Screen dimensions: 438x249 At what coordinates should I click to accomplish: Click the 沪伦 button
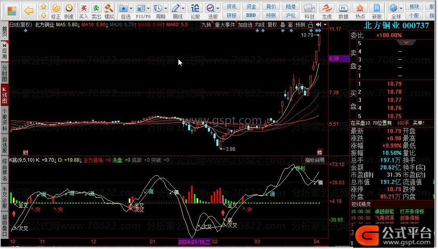point(291,15)
